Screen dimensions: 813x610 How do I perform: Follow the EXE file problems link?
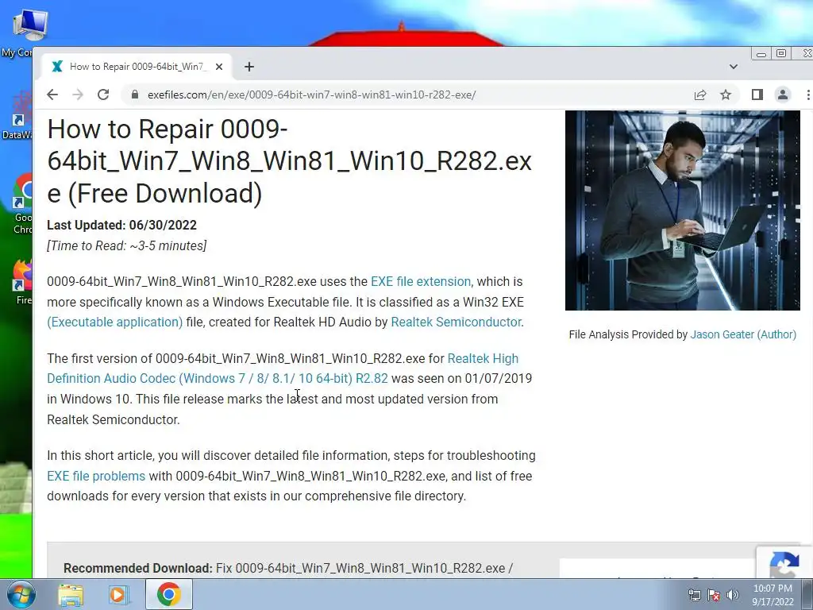click(96, 477)
